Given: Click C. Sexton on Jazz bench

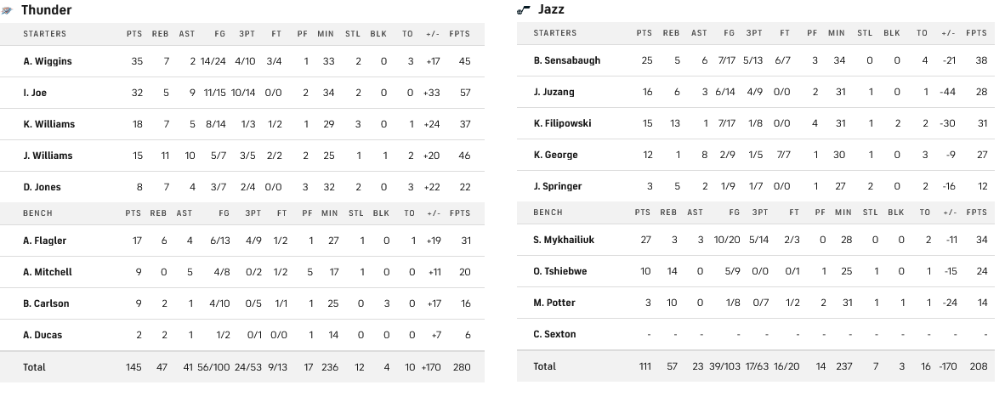Looking at the screenshot, I should [x=555, y=334].
